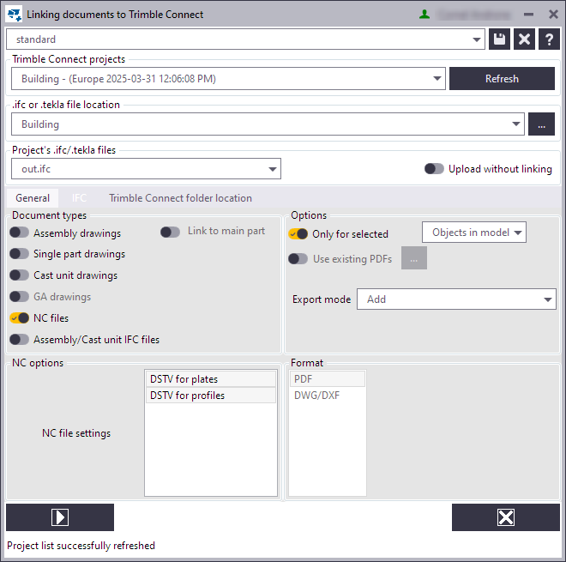Open the Building file location dropdown
Viewport: 566px width, 562px height.
268,124
